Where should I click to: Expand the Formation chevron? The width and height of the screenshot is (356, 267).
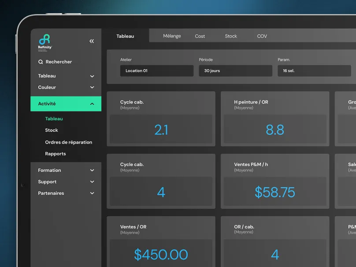click(92, 171)
